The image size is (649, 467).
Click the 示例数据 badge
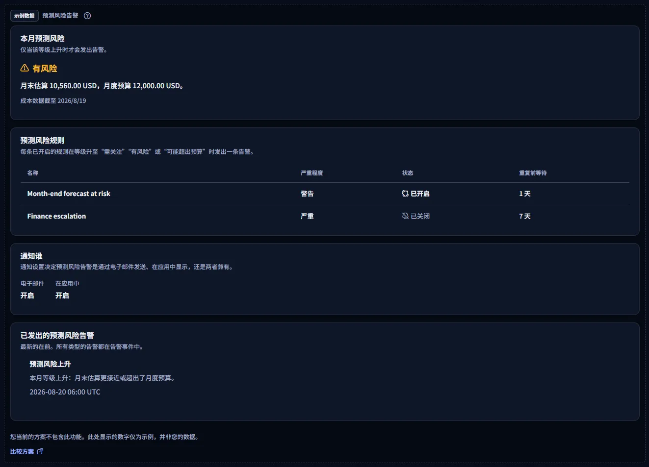click(25, 16)
